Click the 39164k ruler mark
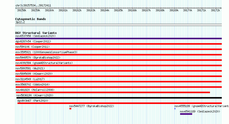229x124 pixels. 105,10
